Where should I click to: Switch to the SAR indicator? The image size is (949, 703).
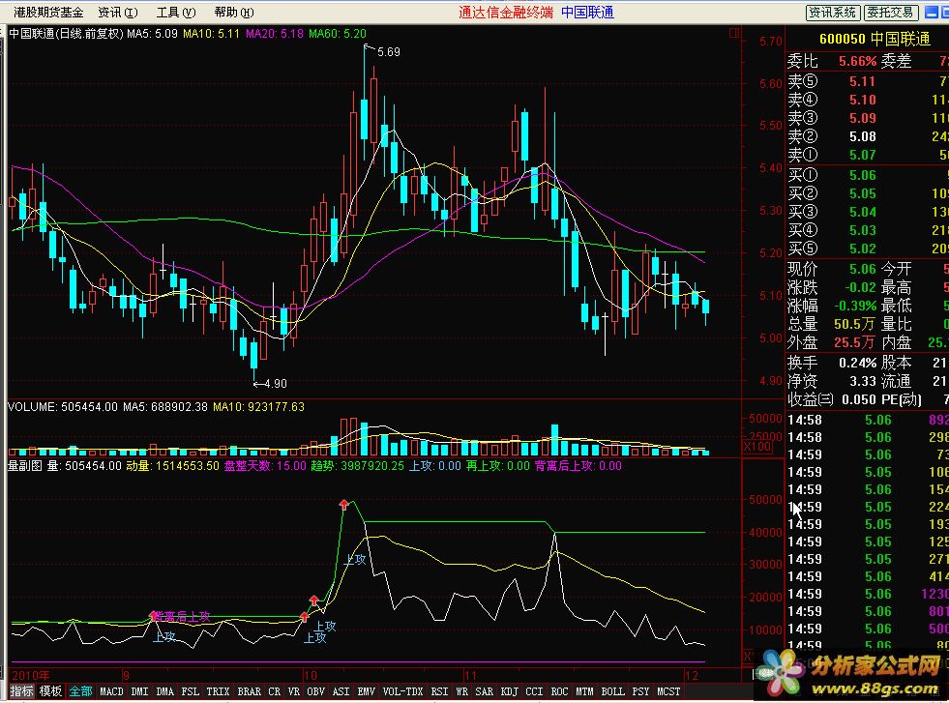point(485,690)
